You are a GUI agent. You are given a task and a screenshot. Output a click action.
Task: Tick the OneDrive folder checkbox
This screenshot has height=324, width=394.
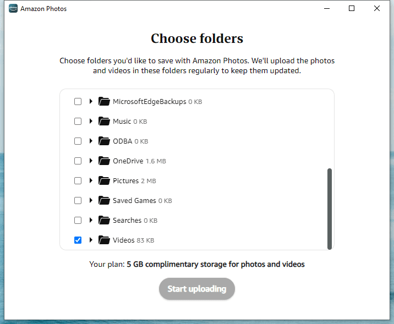(x=78, y=161)
